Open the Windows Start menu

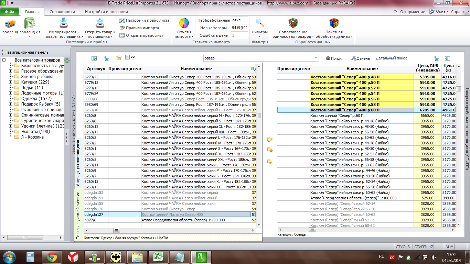(x=9, y=257)
